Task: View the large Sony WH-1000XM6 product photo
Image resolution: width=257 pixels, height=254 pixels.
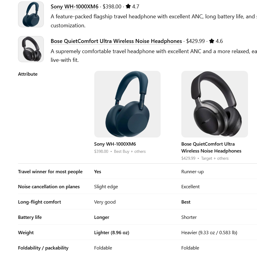Action: pyautogui.click(x=127, y=104)
